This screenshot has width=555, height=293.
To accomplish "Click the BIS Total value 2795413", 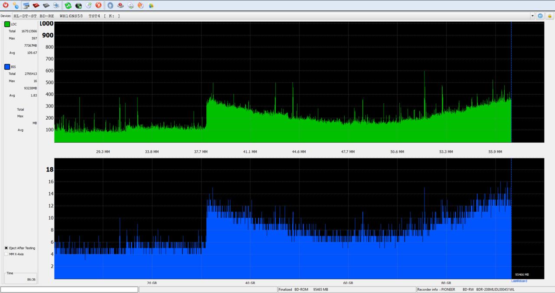I will 30,74.
